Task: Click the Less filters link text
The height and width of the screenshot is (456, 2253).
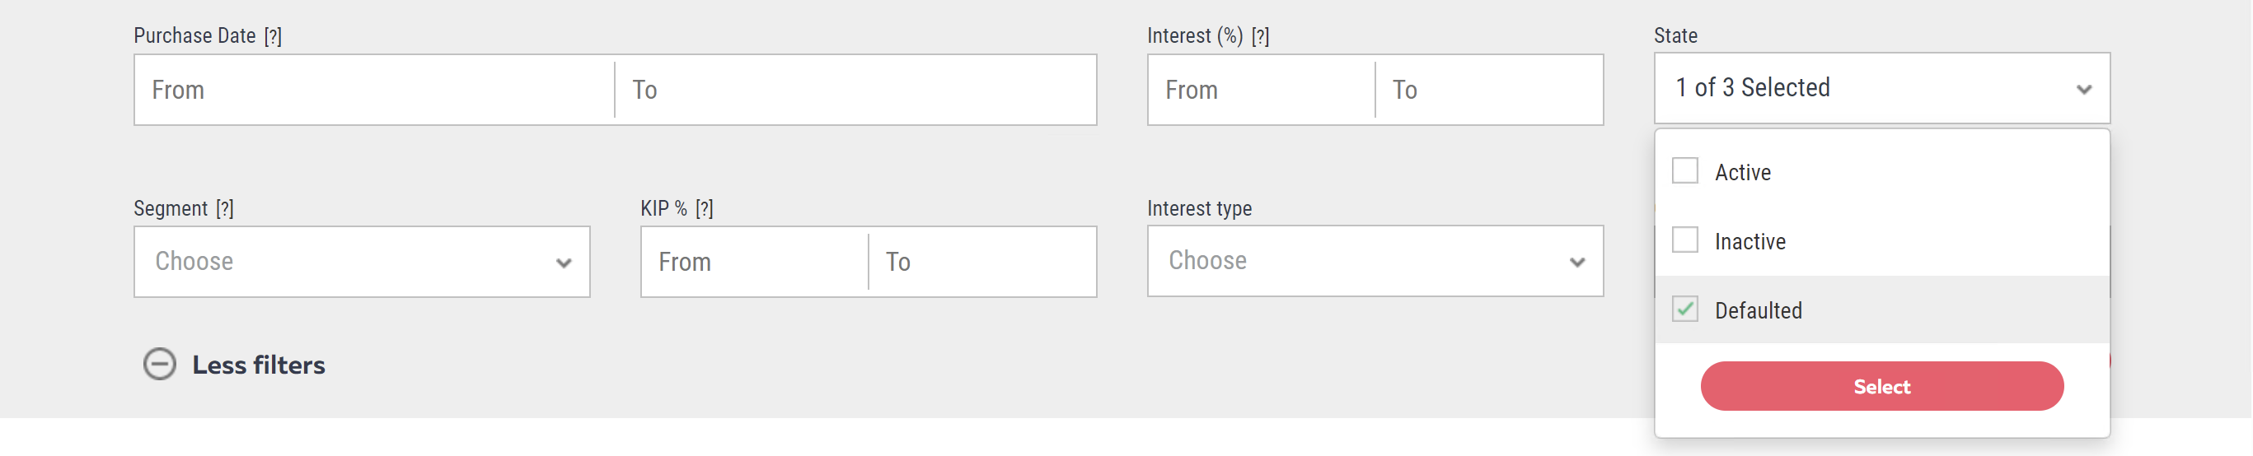Action: (258, 365)
